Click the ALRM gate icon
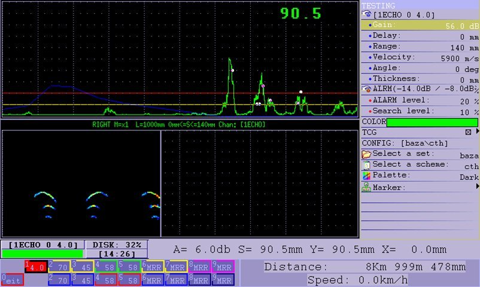The width and height of the screenshot is (480, 287). [366, 89]
